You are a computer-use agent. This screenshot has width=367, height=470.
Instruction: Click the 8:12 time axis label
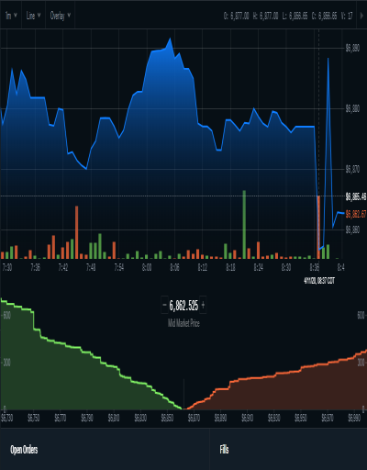pyautogui.click(x=203, y=267)
